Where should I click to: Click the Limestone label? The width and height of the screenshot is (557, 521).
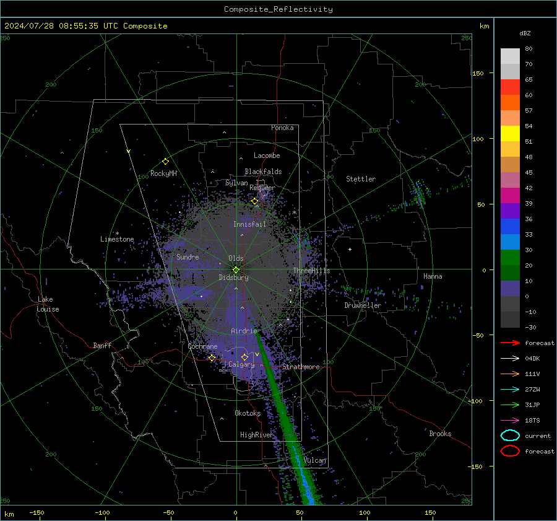click(x=117, y=239)
